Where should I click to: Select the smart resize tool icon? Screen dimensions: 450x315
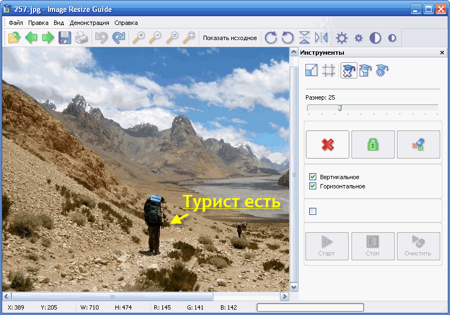click(366, 70)
